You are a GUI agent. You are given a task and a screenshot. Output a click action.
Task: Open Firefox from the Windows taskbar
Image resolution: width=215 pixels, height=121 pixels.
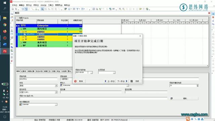coord(5,31)
